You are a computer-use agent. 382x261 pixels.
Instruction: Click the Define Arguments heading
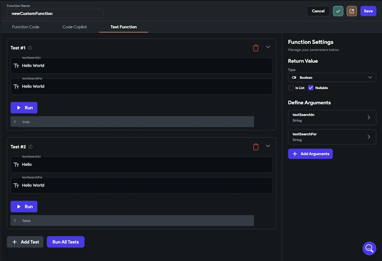[309, 102]
